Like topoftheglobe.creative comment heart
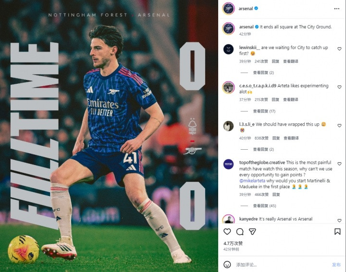Image resolution: width=346 pixels, height=272 pixels. pos(339,164)
